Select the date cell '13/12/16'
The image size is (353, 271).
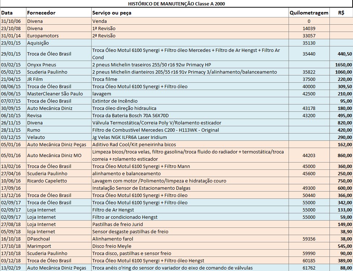pyautogui.click(x=13, y=195)
